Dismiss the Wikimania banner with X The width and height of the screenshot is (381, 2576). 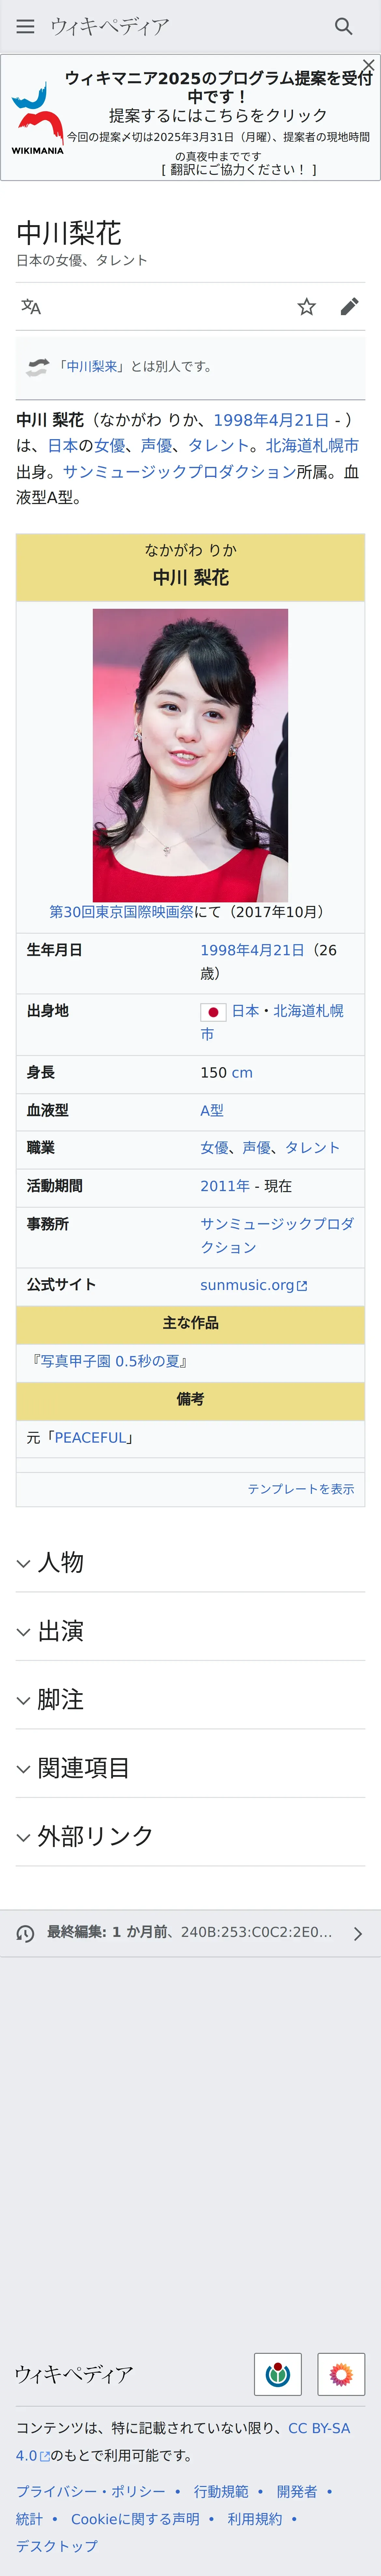[x=368, y=65]
